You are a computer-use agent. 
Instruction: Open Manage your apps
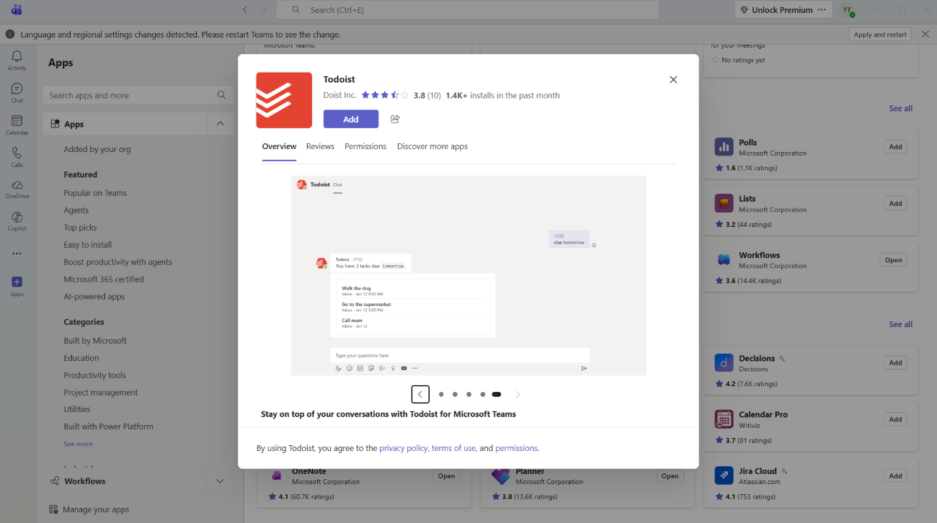point(89,509)
